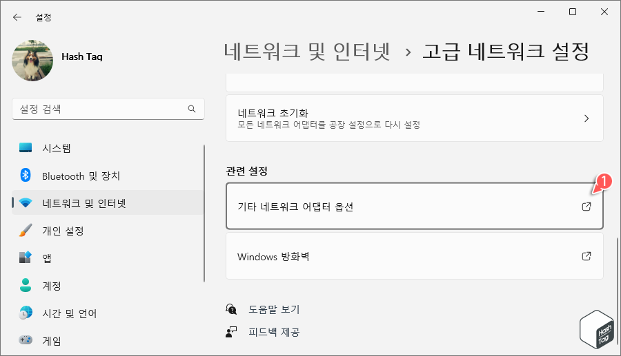Maximize the 설정 window
This screenshot has width=621, height=356.
[573, 12]
